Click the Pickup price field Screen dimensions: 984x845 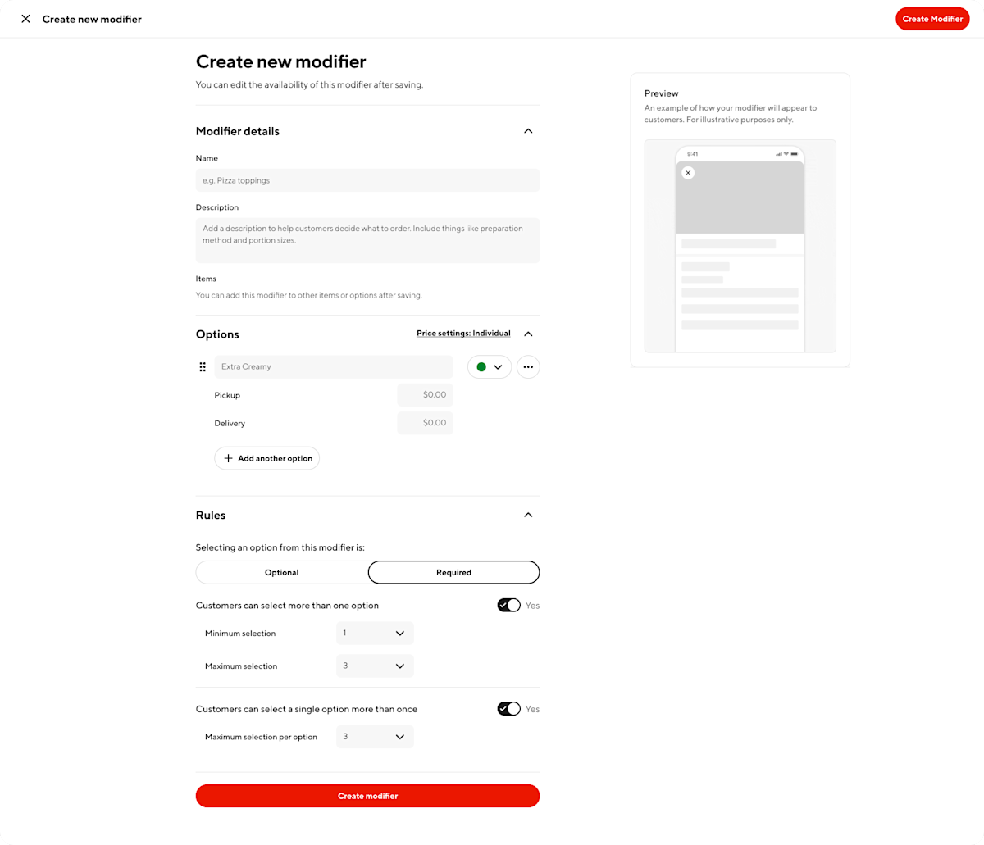coord(425,395)
